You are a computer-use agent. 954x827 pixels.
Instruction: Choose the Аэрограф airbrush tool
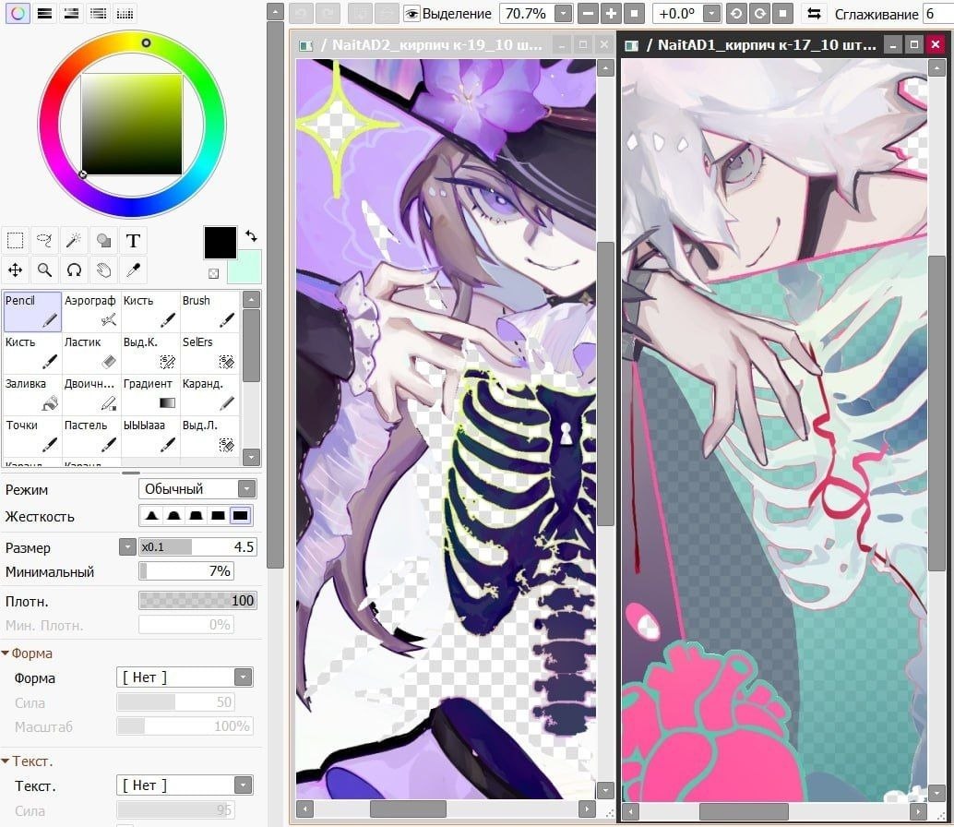tap(90, 312)
